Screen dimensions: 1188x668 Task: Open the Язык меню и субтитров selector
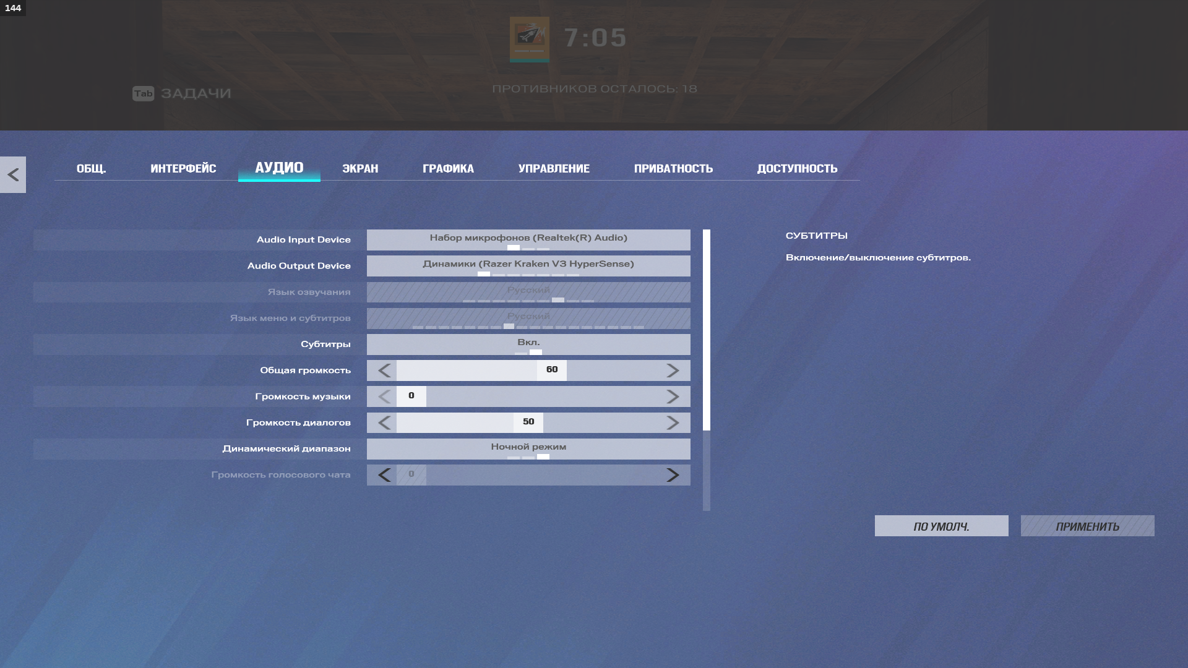[x=528, y=319]
